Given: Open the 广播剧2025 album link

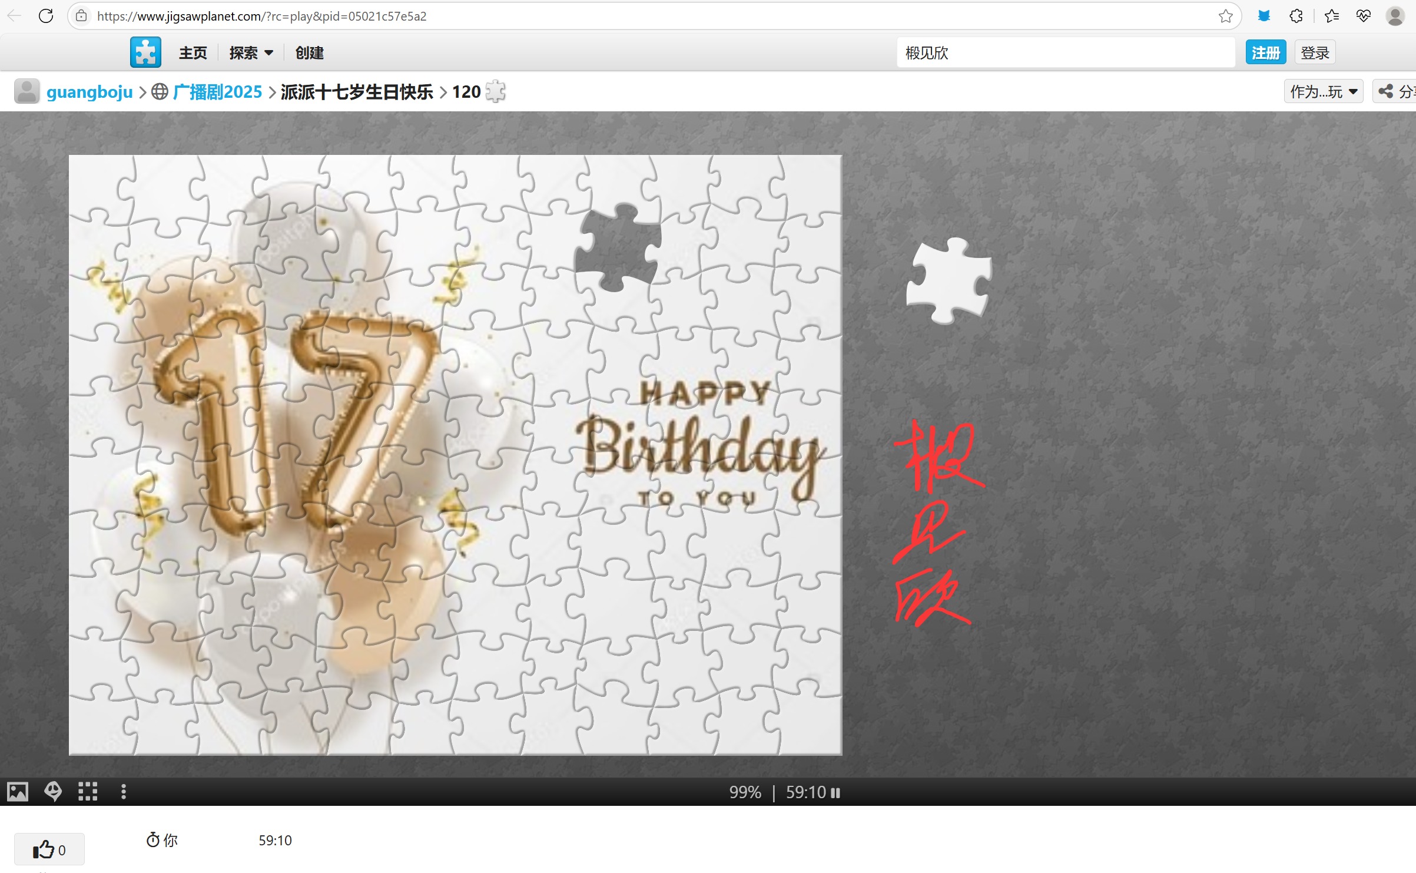Looking at the screenshot, I should (217, 92).
